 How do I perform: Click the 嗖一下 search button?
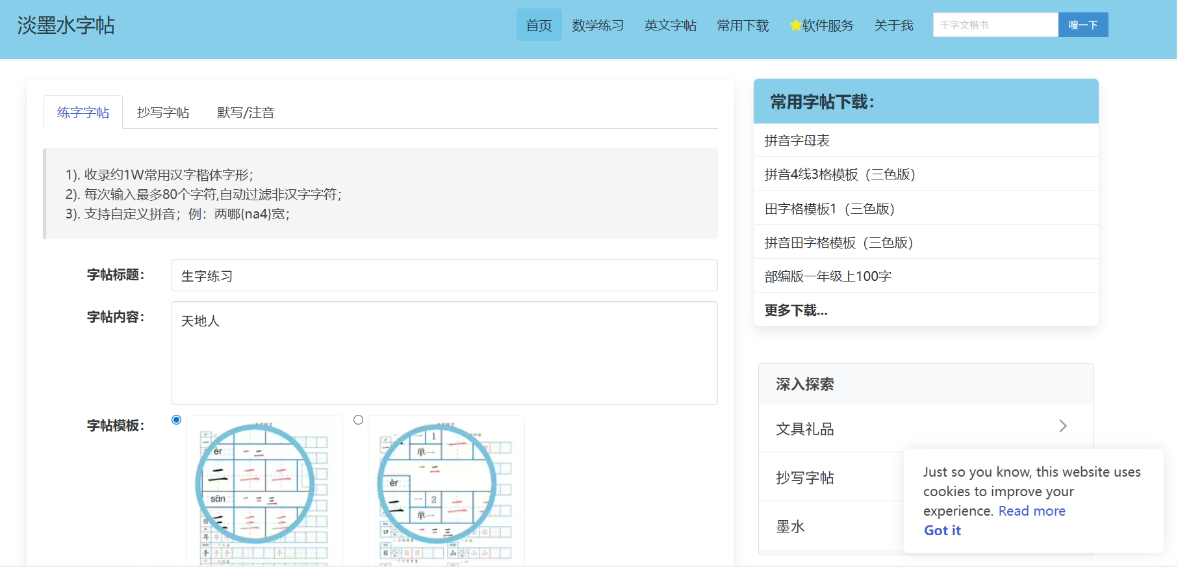pos(1083,25)
